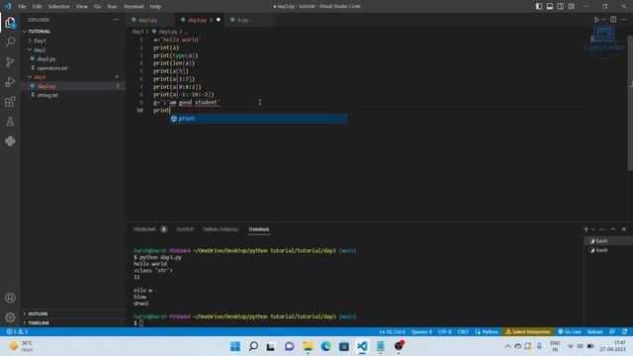The image size is (633, 356).
Task: Open the Source Control view
Action: coord(10,61)
